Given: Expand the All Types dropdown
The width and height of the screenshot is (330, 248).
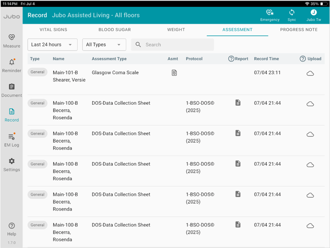Looking at the screenshot, I should (x=104, y=45).
